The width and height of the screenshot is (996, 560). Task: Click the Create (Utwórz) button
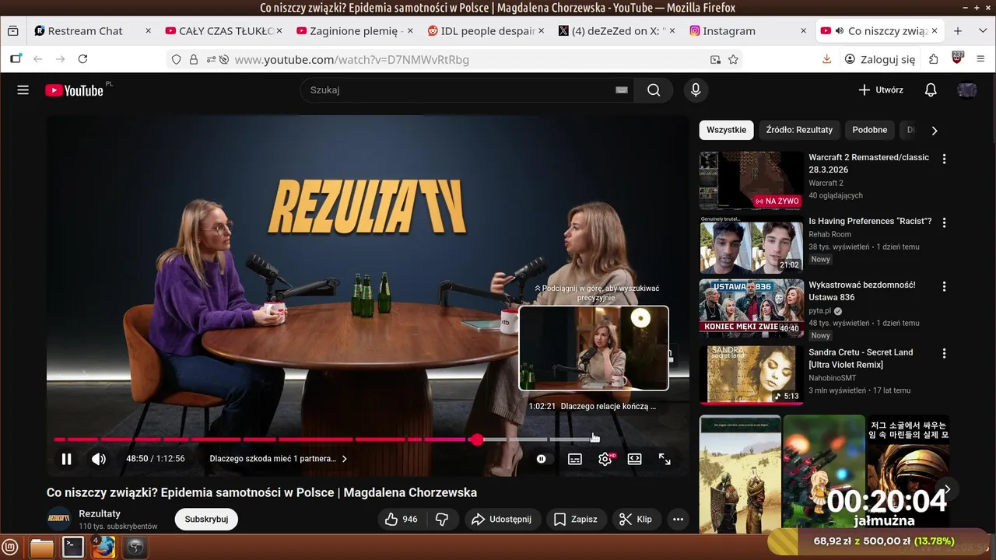(881, 90)
